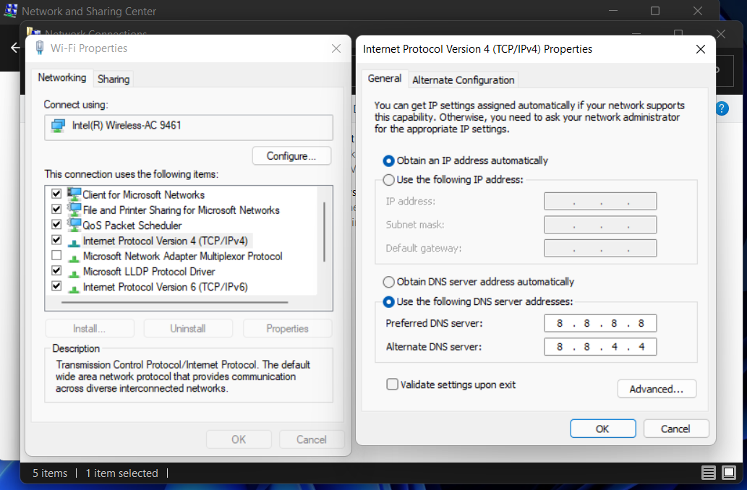Open the Alternate Configuration tab
Screen dimensions: 747x490
[463, 79]
